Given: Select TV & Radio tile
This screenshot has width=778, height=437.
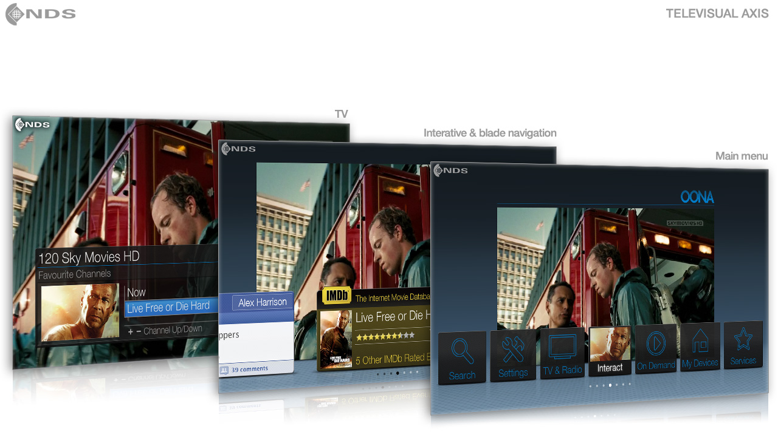Looking at the screenshot, I should coord(562,353).
